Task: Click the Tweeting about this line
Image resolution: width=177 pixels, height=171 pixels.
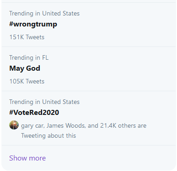Action: tap(48, 135)
